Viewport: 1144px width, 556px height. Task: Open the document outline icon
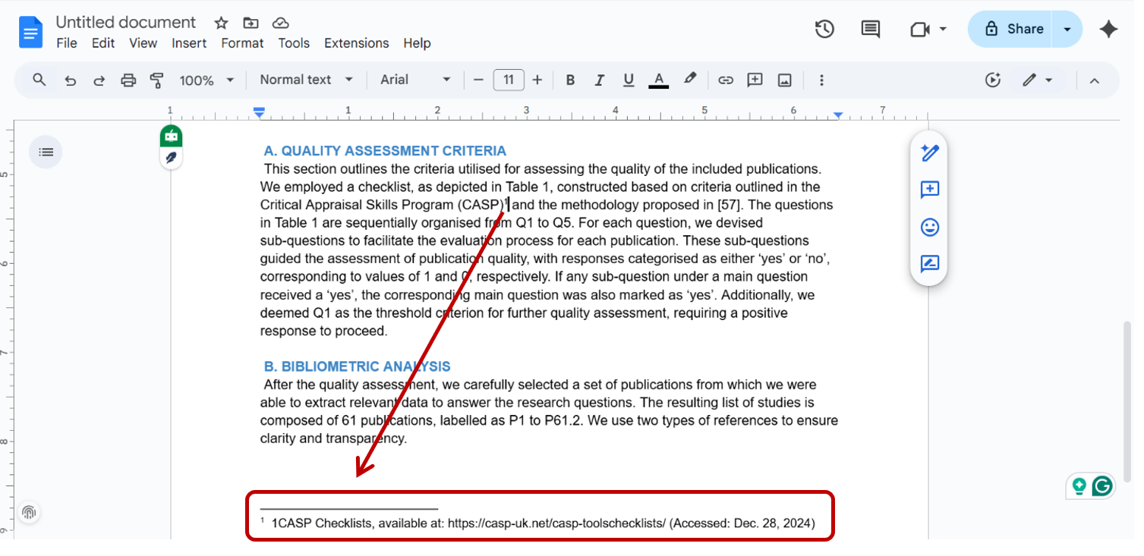46,152
